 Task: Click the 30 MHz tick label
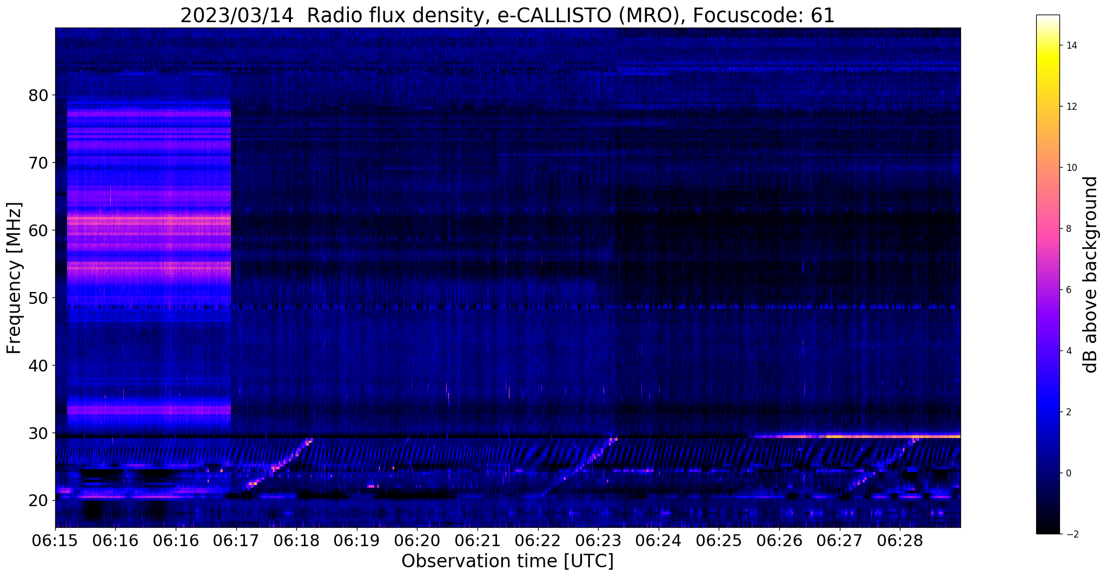[38, 433]
